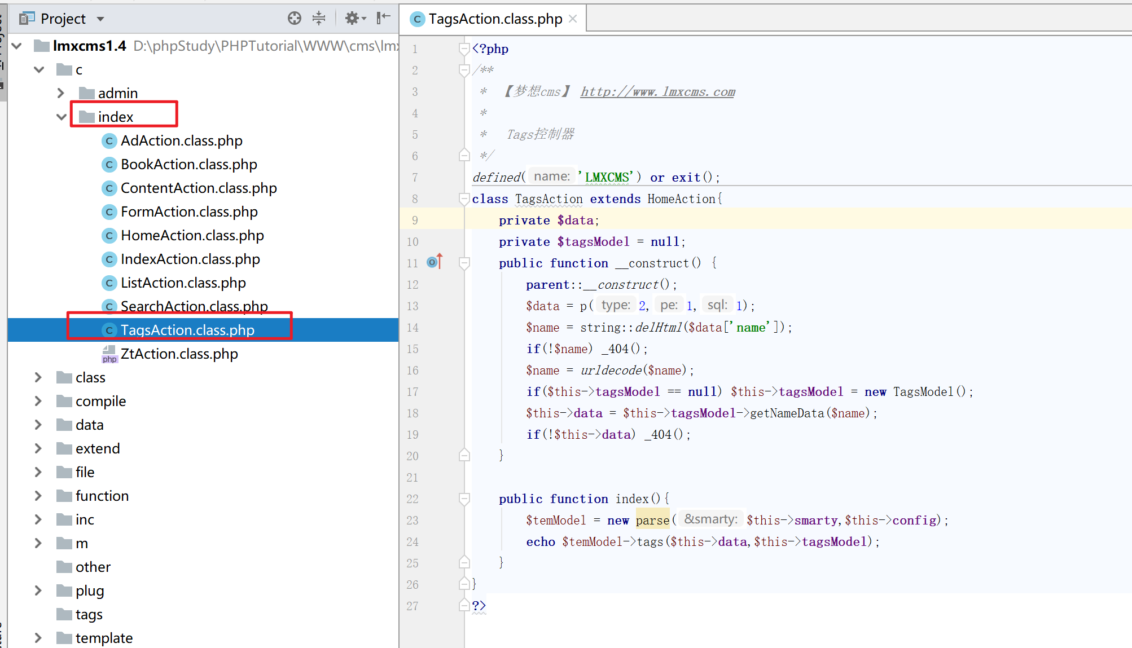
Task: Click class icon of HomeAction.class.php
Action: (x=109, y=236)
